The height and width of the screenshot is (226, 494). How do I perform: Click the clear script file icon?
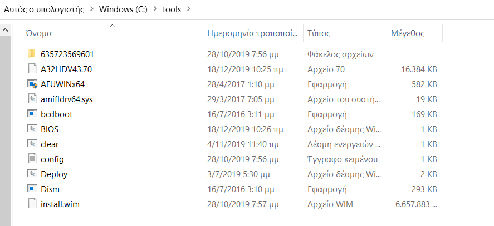point(31,144)
